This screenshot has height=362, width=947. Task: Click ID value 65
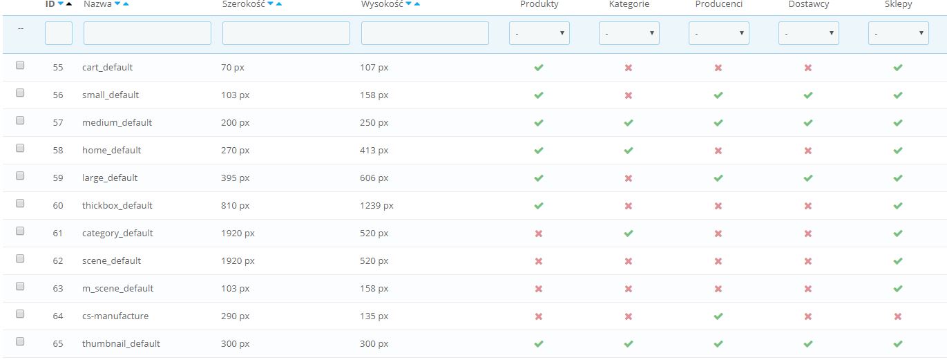pyautogui.click(x=58, y=344)
